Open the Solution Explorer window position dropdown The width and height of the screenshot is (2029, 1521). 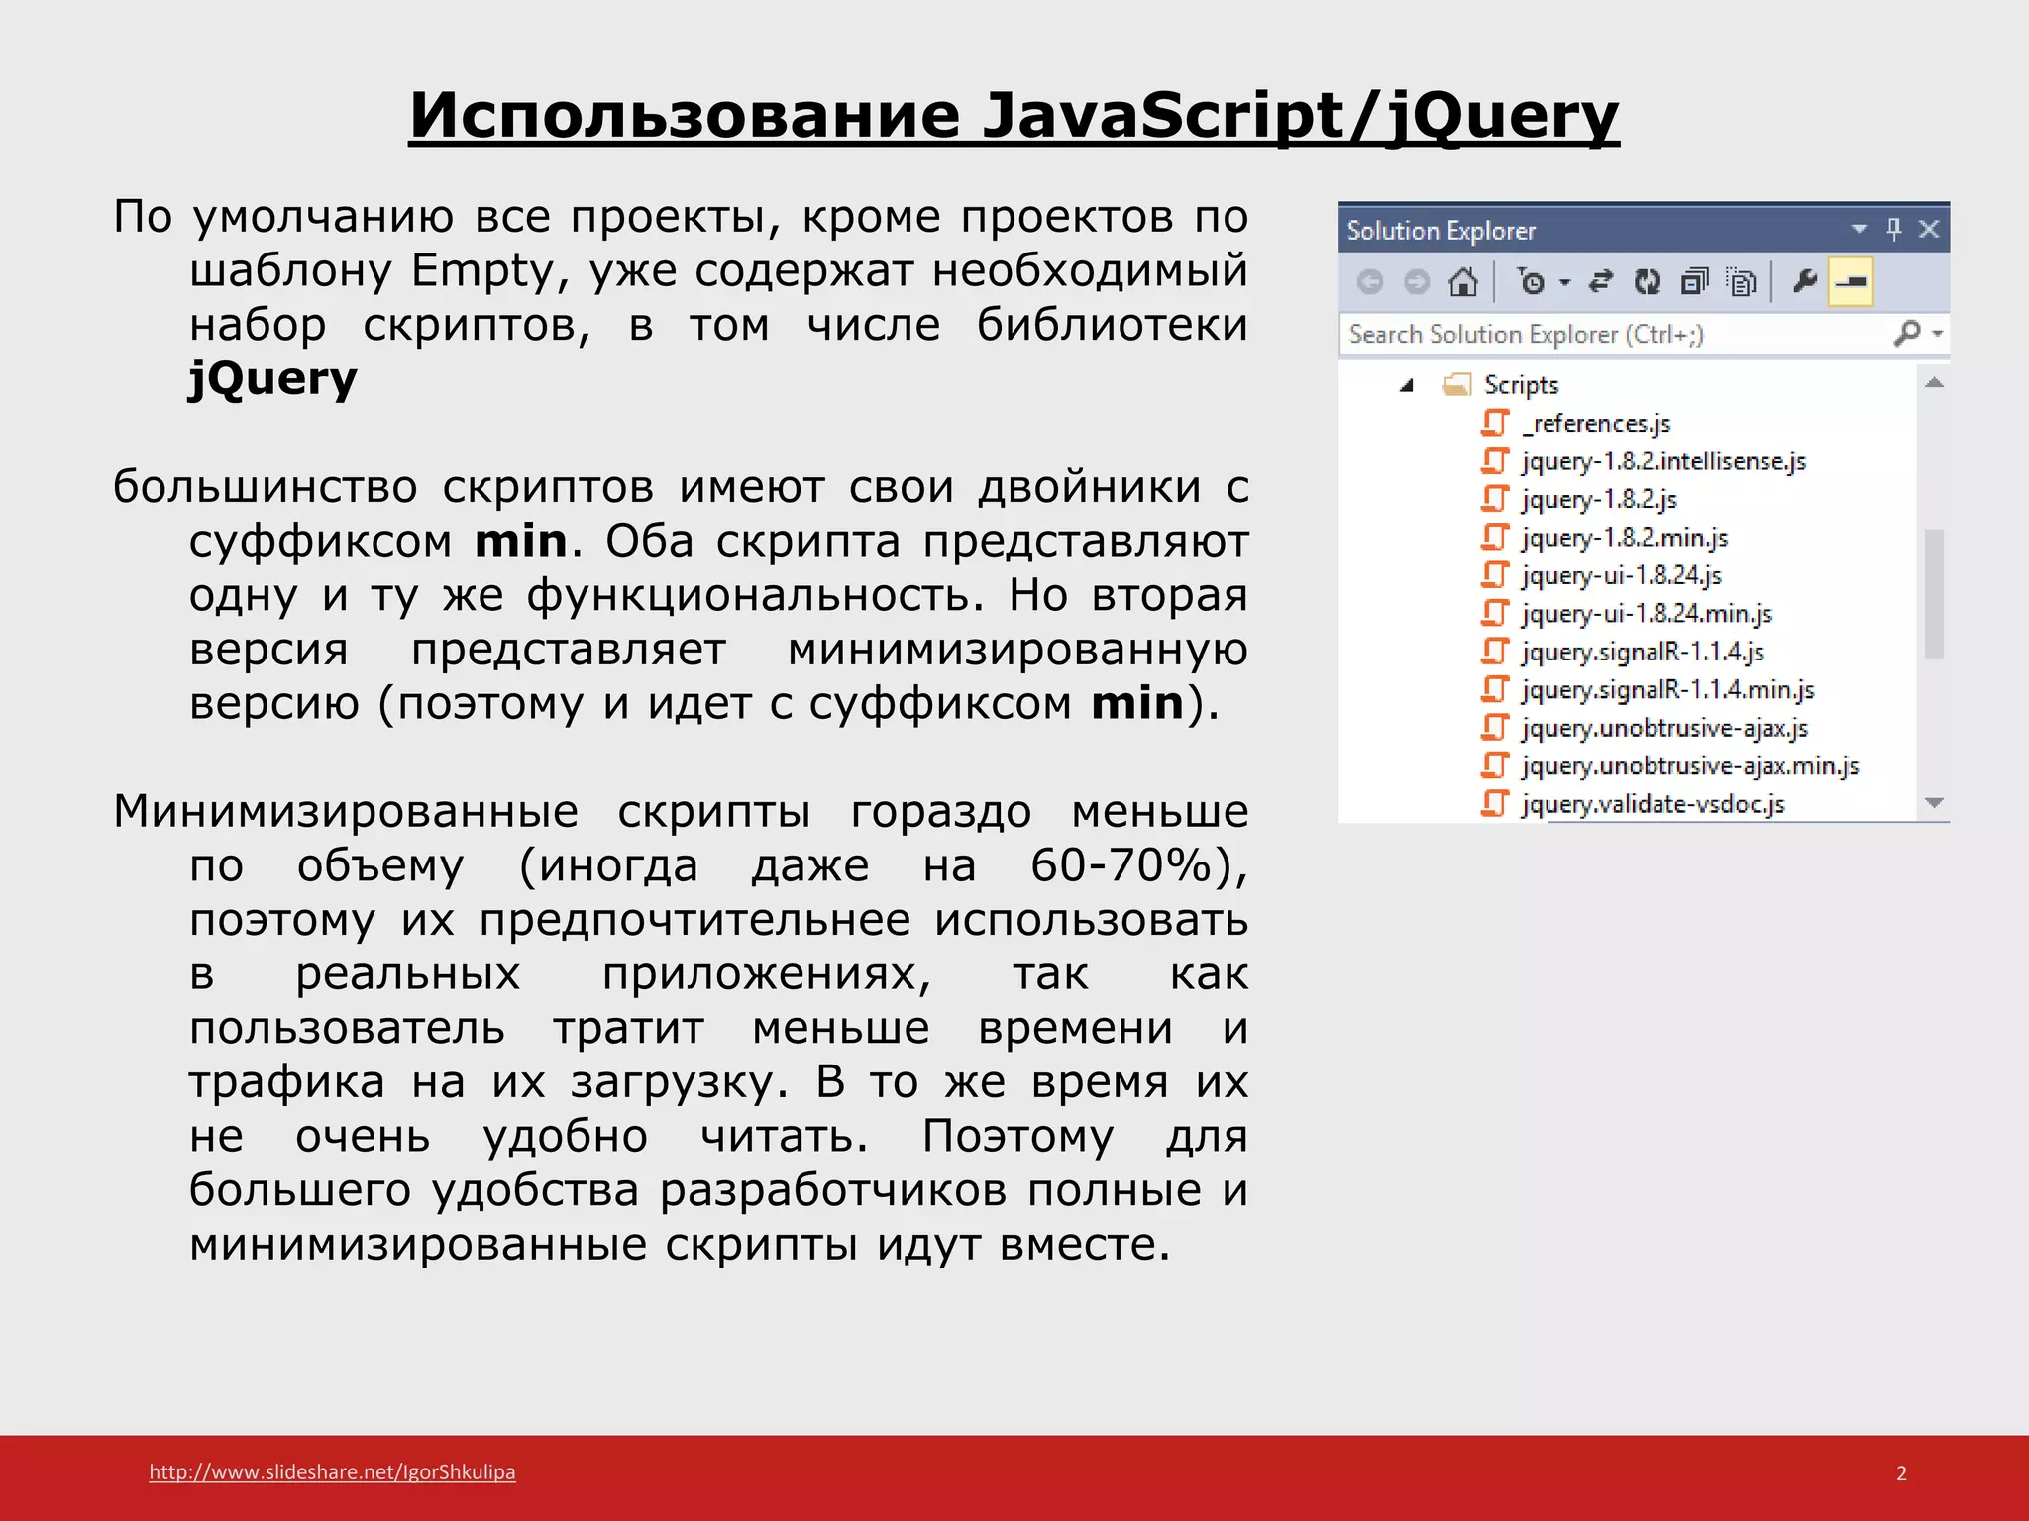[x=1859, y=230]
